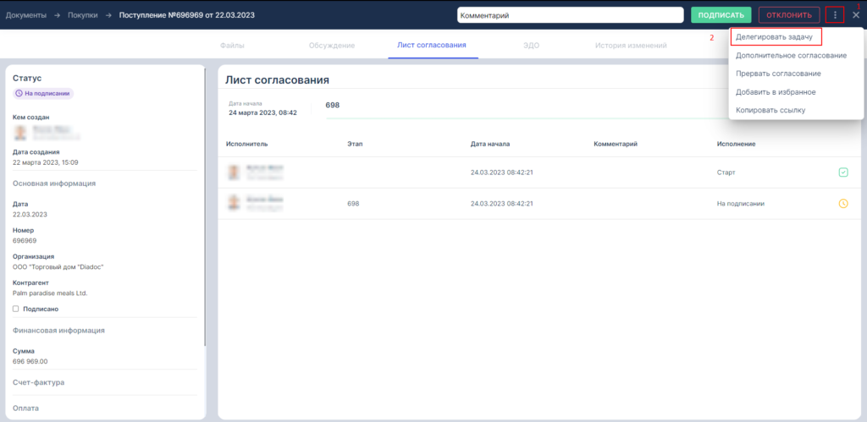
Task: Click the На подписании status badge
Action: pyautogui.click(x=43, y=93)
